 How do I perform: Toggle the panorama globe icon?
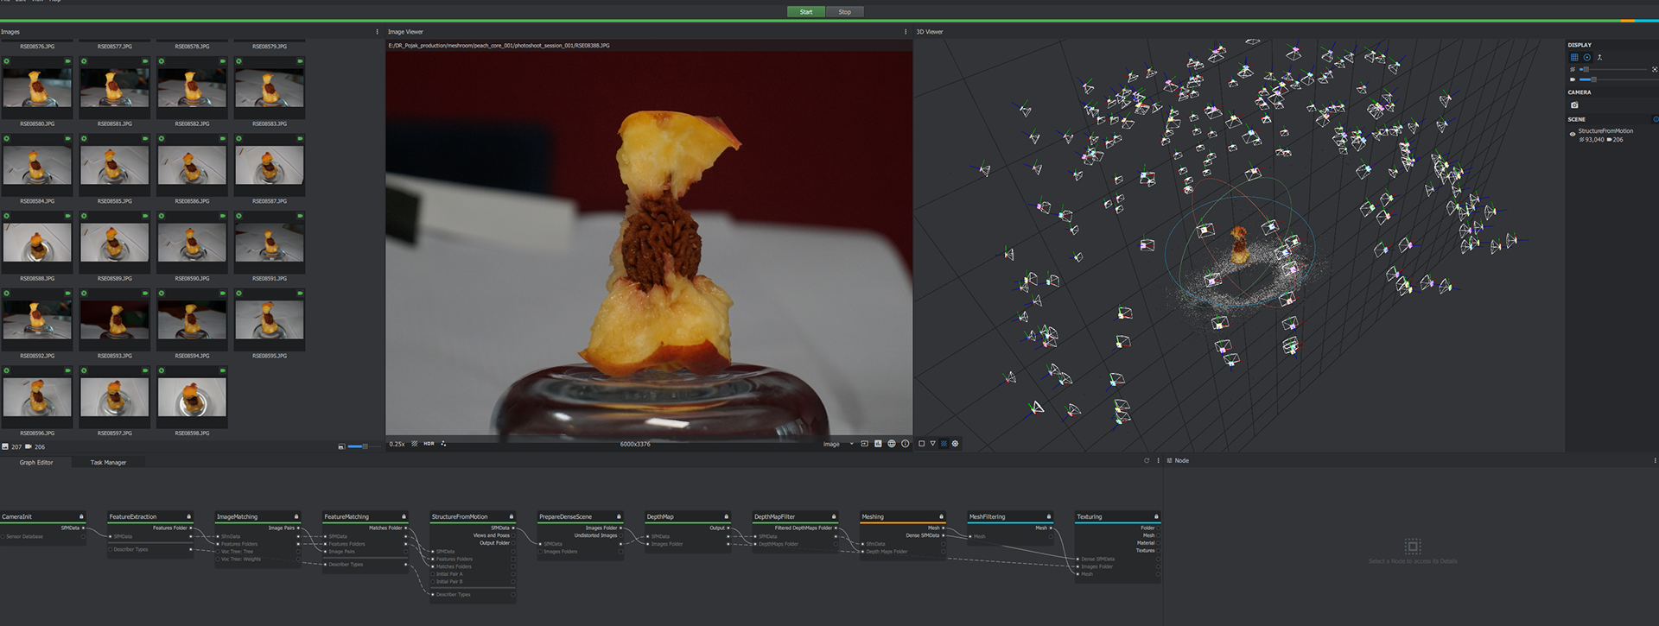click(892, 444)
